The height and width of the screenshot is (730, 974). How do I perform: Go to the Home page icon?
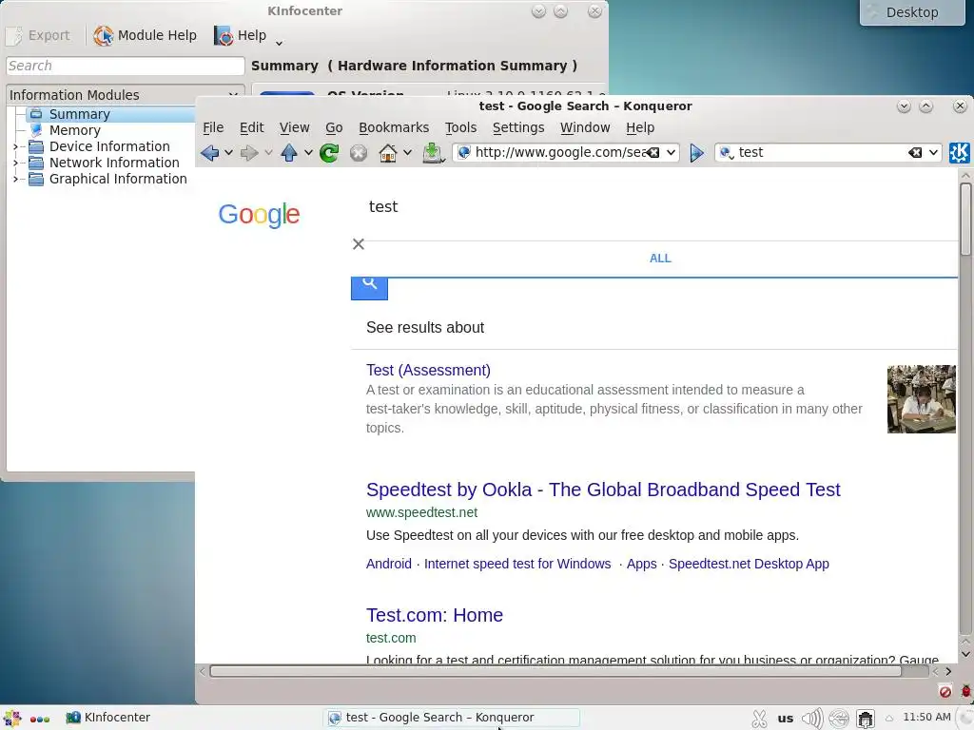[388, 153]
